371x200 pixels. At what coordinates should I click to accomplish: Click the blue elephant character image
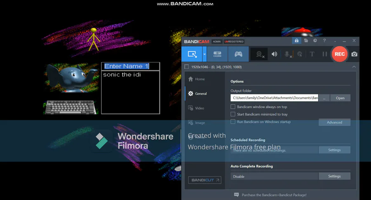72,77
